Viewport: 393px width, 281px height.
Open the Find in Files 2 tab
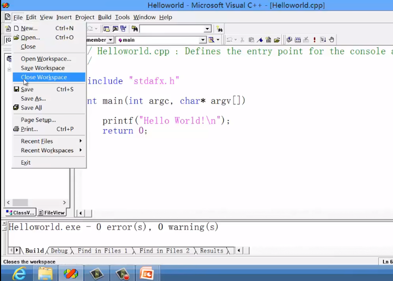(x=164, y=251)
